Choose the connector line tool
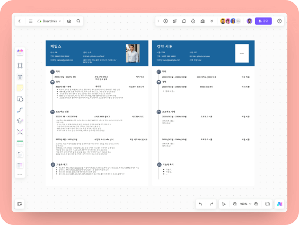This screenshot has height=225, width=299. [x=20, y=110]
